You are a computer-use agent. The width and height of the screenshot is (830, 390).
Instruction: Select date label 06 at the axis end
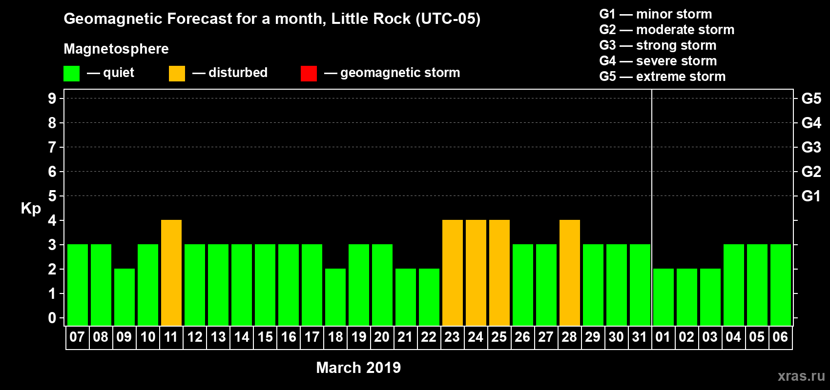780,337
